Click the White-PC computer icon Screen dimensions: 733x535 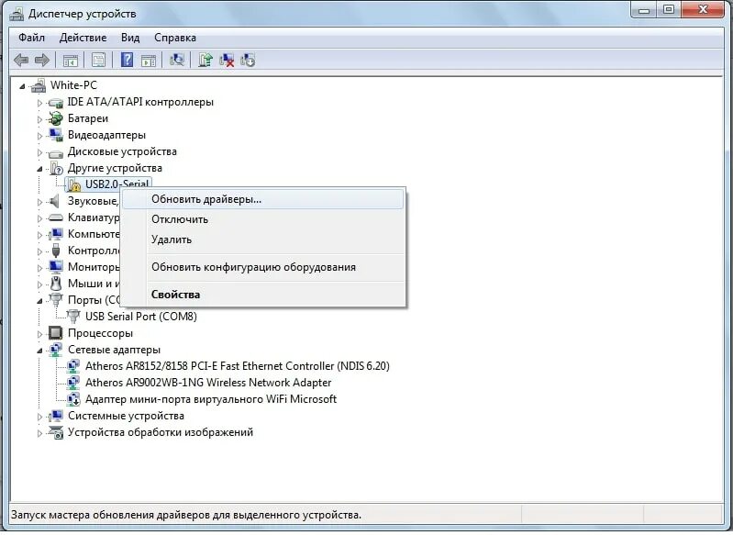coord(39,85)
